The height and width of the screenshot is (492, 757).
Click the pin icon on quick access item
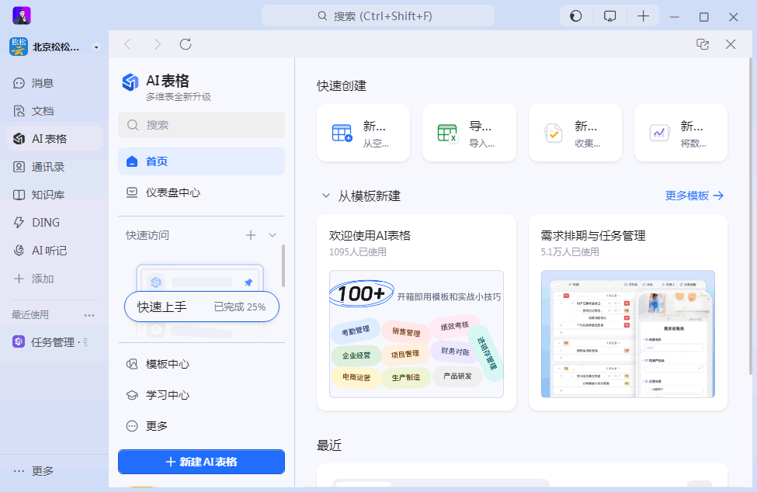tap(248, 282)
